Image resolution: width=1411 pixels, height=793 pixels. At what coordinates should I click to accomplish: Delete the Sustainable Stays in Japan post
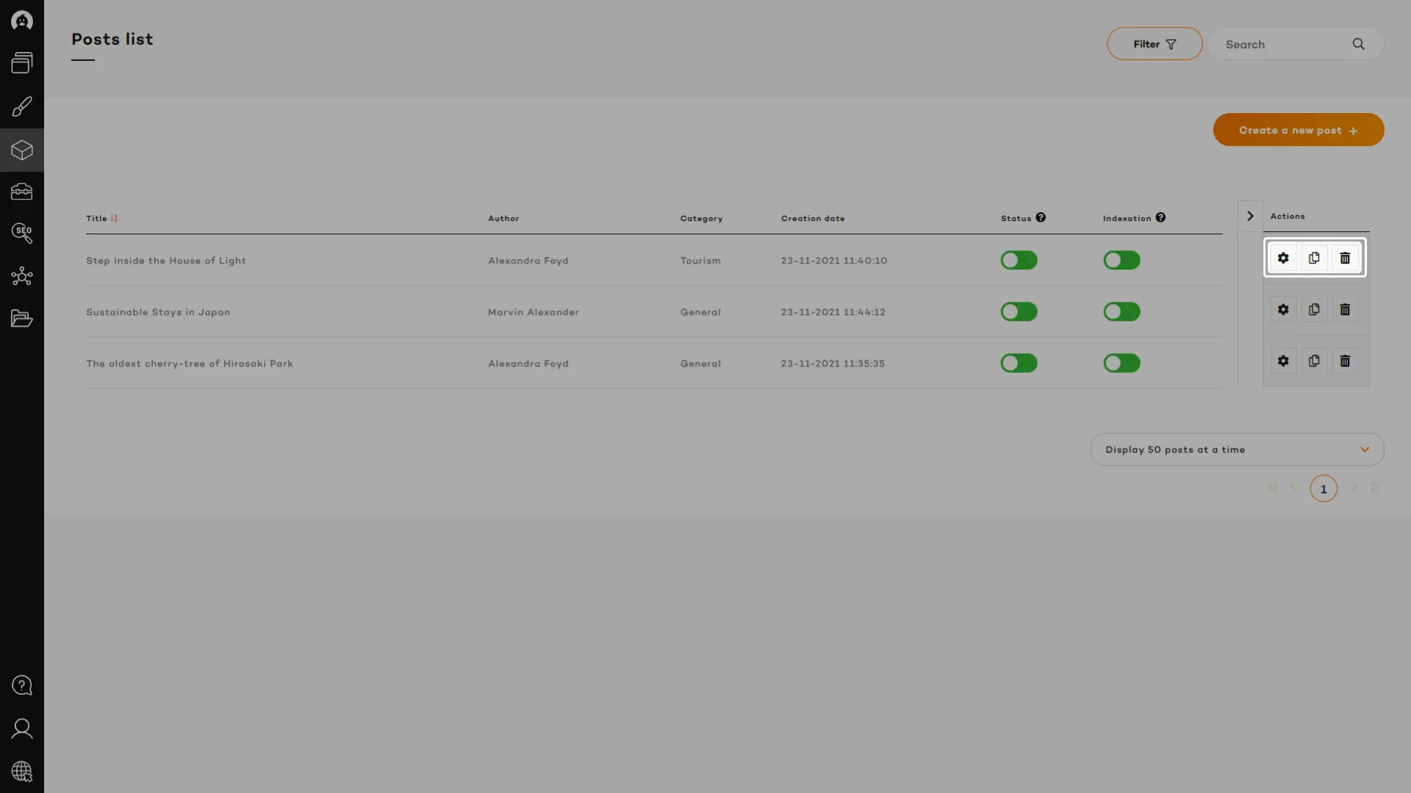coord(1344,310)
